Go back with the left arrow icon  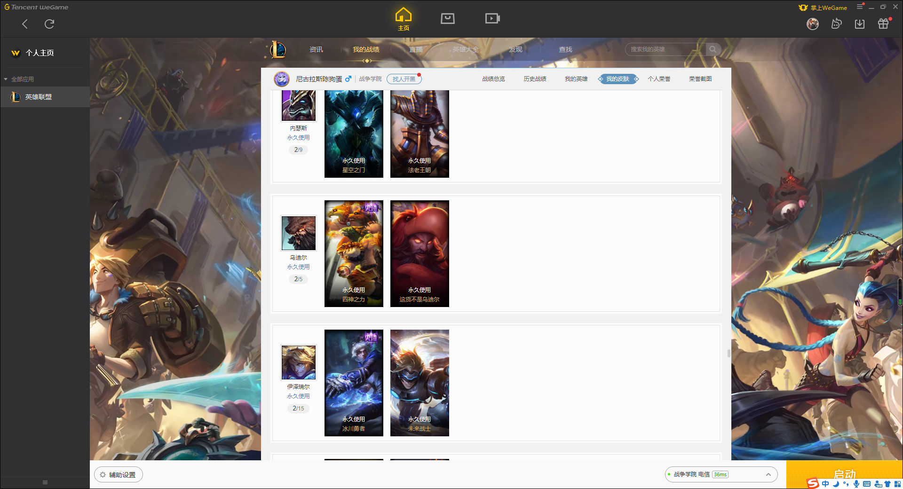25,24
